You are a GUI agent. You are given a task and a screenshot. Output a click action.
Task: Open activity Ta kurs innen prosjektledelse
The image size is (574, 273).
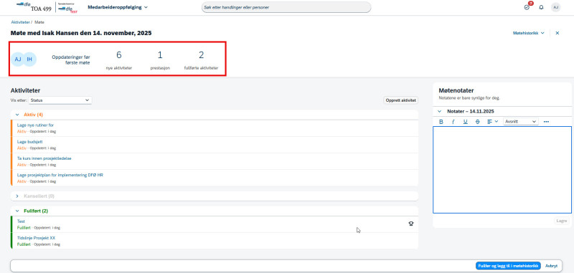44,158
